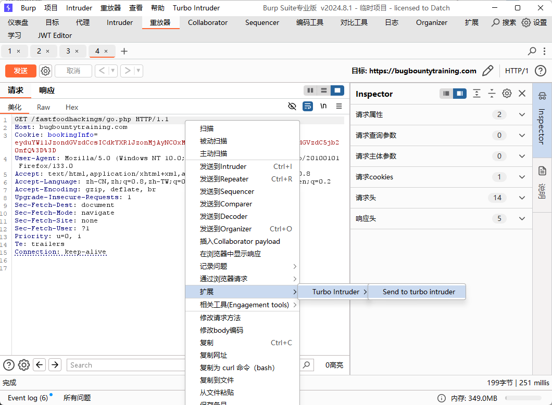Screen dimensions: 552x405
Task: Switch to the JWT Editor tab
Action: tap(55, 35)
